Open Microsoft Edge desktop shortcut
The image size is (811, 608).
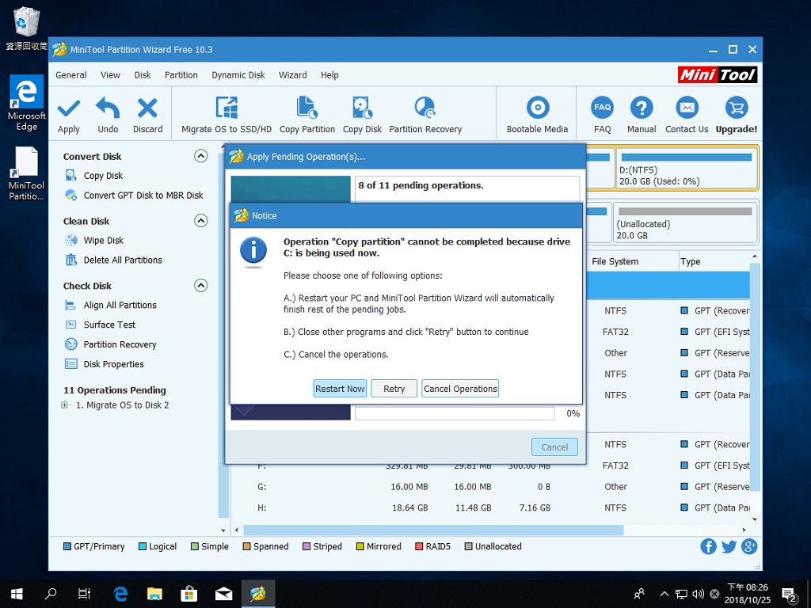click(x=26, y=103)
